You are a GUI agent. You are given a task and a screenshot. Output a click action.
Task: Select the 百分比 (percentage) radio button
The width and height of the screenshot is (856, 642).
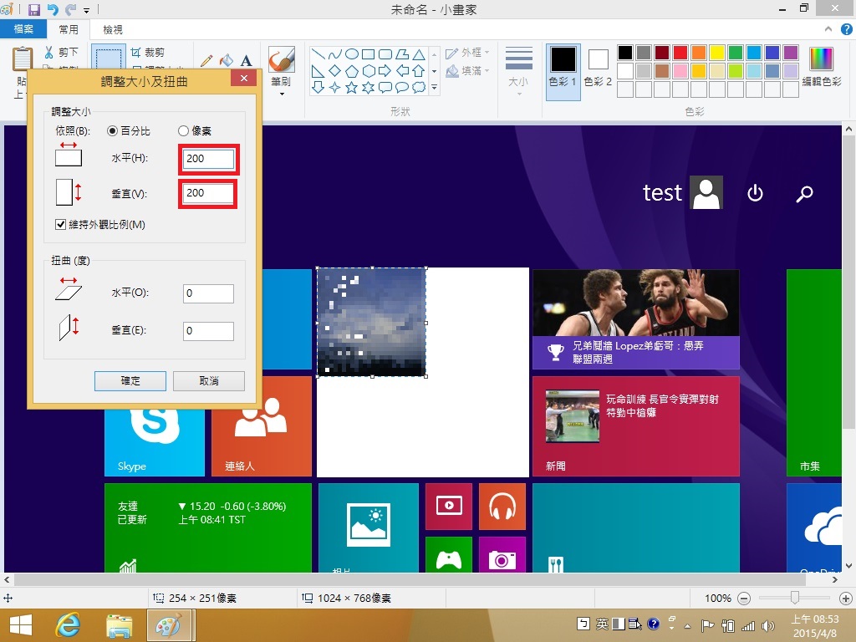point(113,131)
